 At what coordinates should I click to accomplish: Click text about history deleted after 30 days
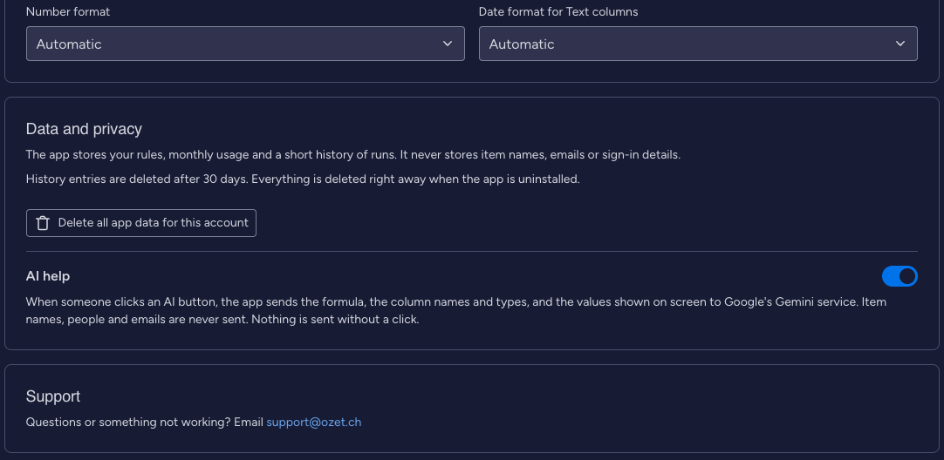tap(303, 179)
